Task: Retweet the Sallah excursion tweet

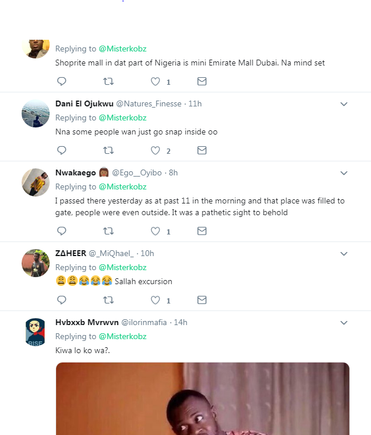Action: pos(109,300)
